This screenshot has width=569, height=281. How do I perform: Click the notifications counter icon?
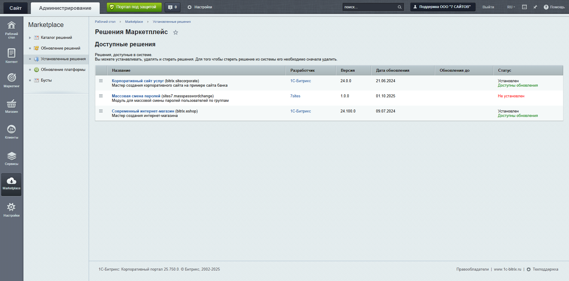pos(172,7)
